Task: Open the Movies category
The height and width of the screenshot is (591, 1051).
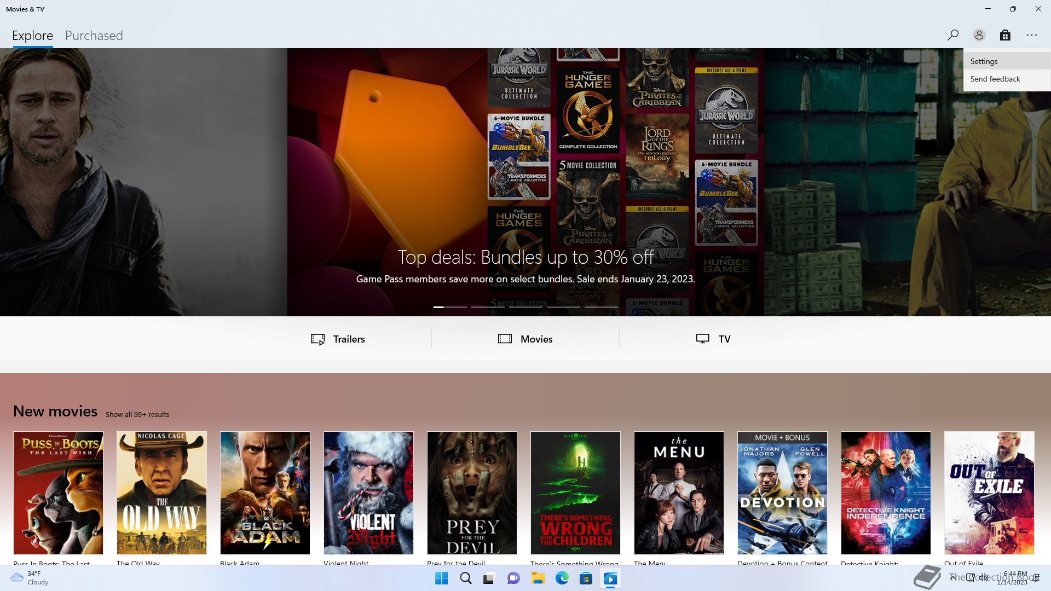Action: tap(525, 339)
